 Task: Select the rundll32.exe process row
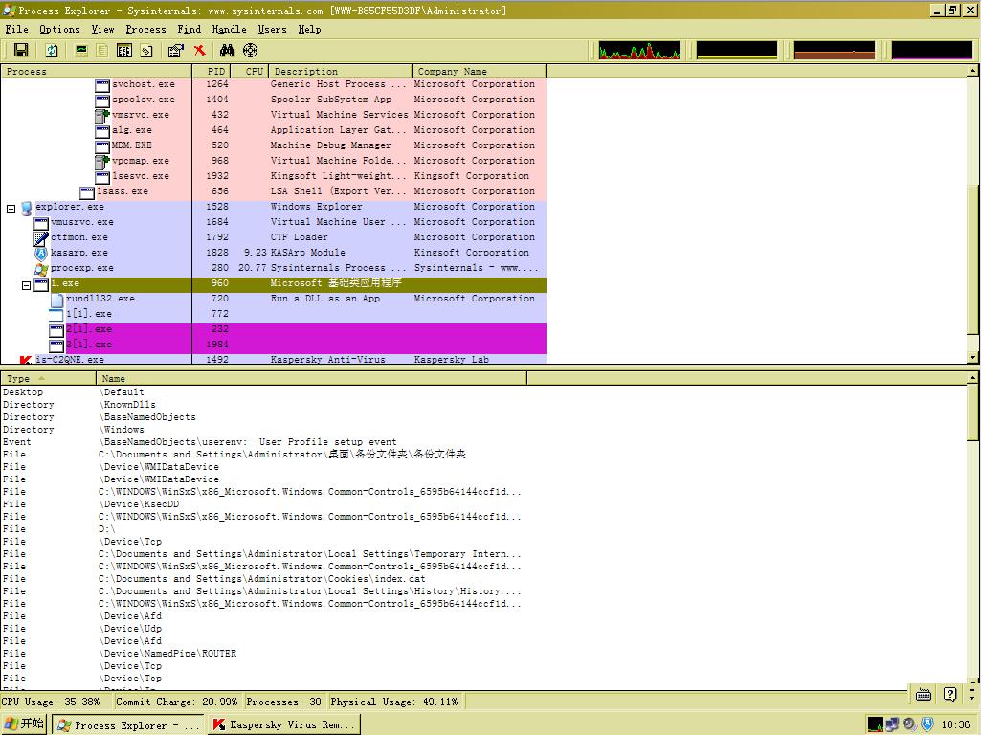pyautogui.click(x=100, y=299)
